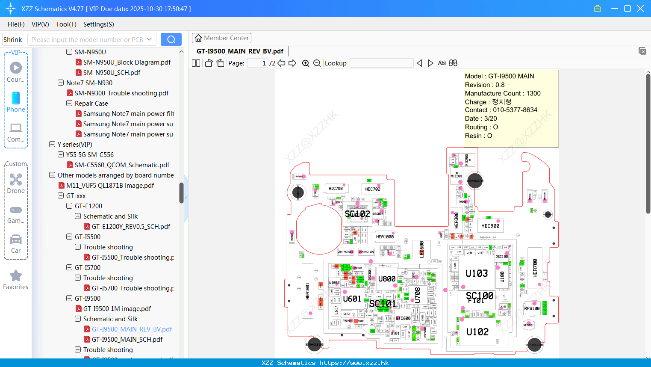Toggle whole-word match Abi icon

pos(442,63)
